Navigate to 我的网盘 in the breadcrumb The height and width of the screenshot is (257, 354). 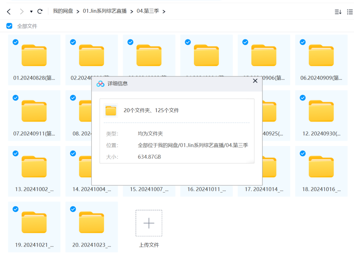63,11
